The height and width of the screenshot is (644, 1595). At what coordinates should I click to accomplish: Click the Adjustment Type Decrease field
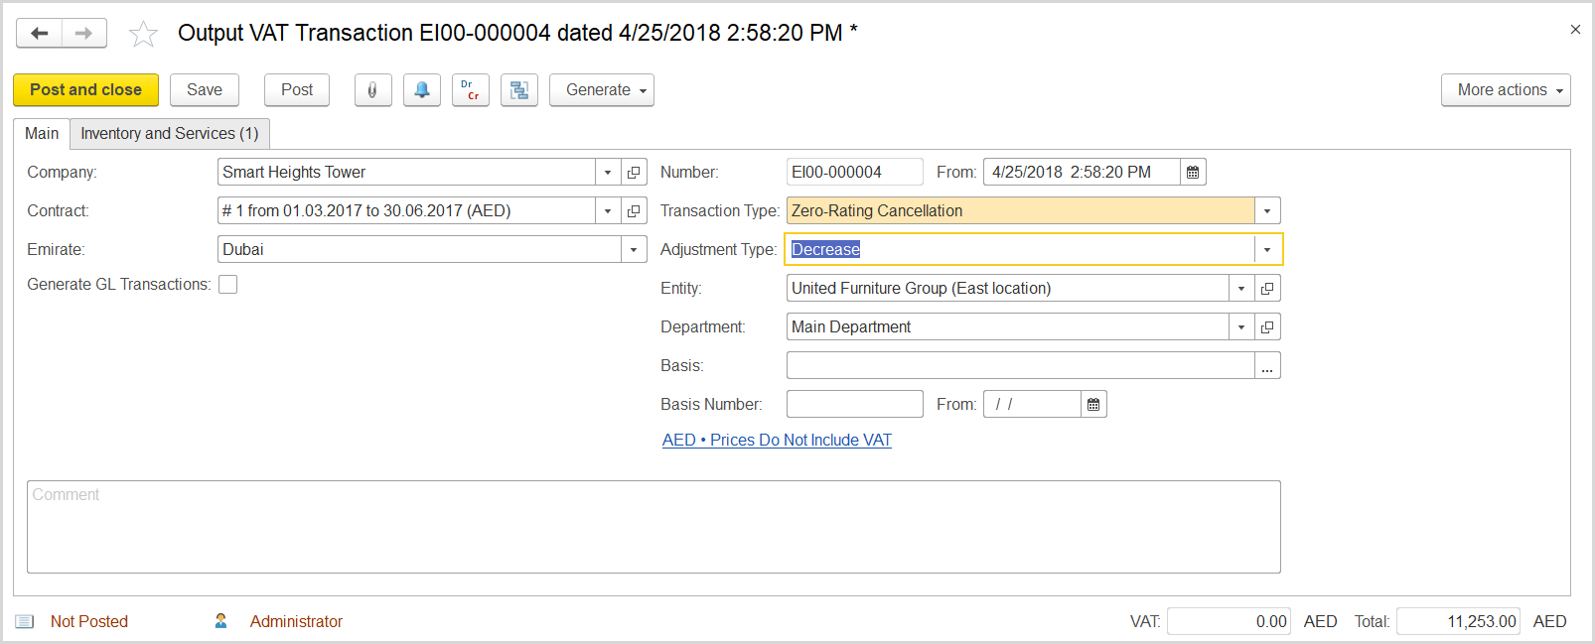point(1021,249)
